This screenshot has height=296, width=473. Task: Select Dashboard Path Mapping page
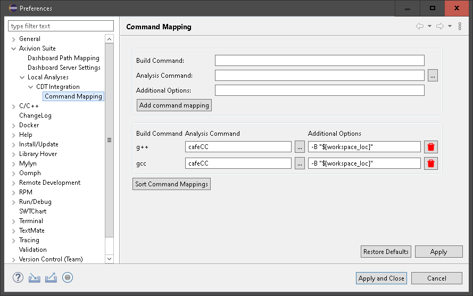click(x=63, y=58)
